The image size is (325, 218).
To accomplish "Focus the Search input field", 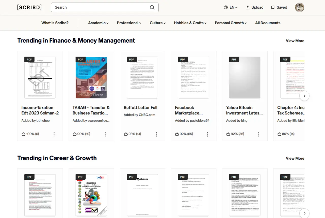I will pos(105,7).
